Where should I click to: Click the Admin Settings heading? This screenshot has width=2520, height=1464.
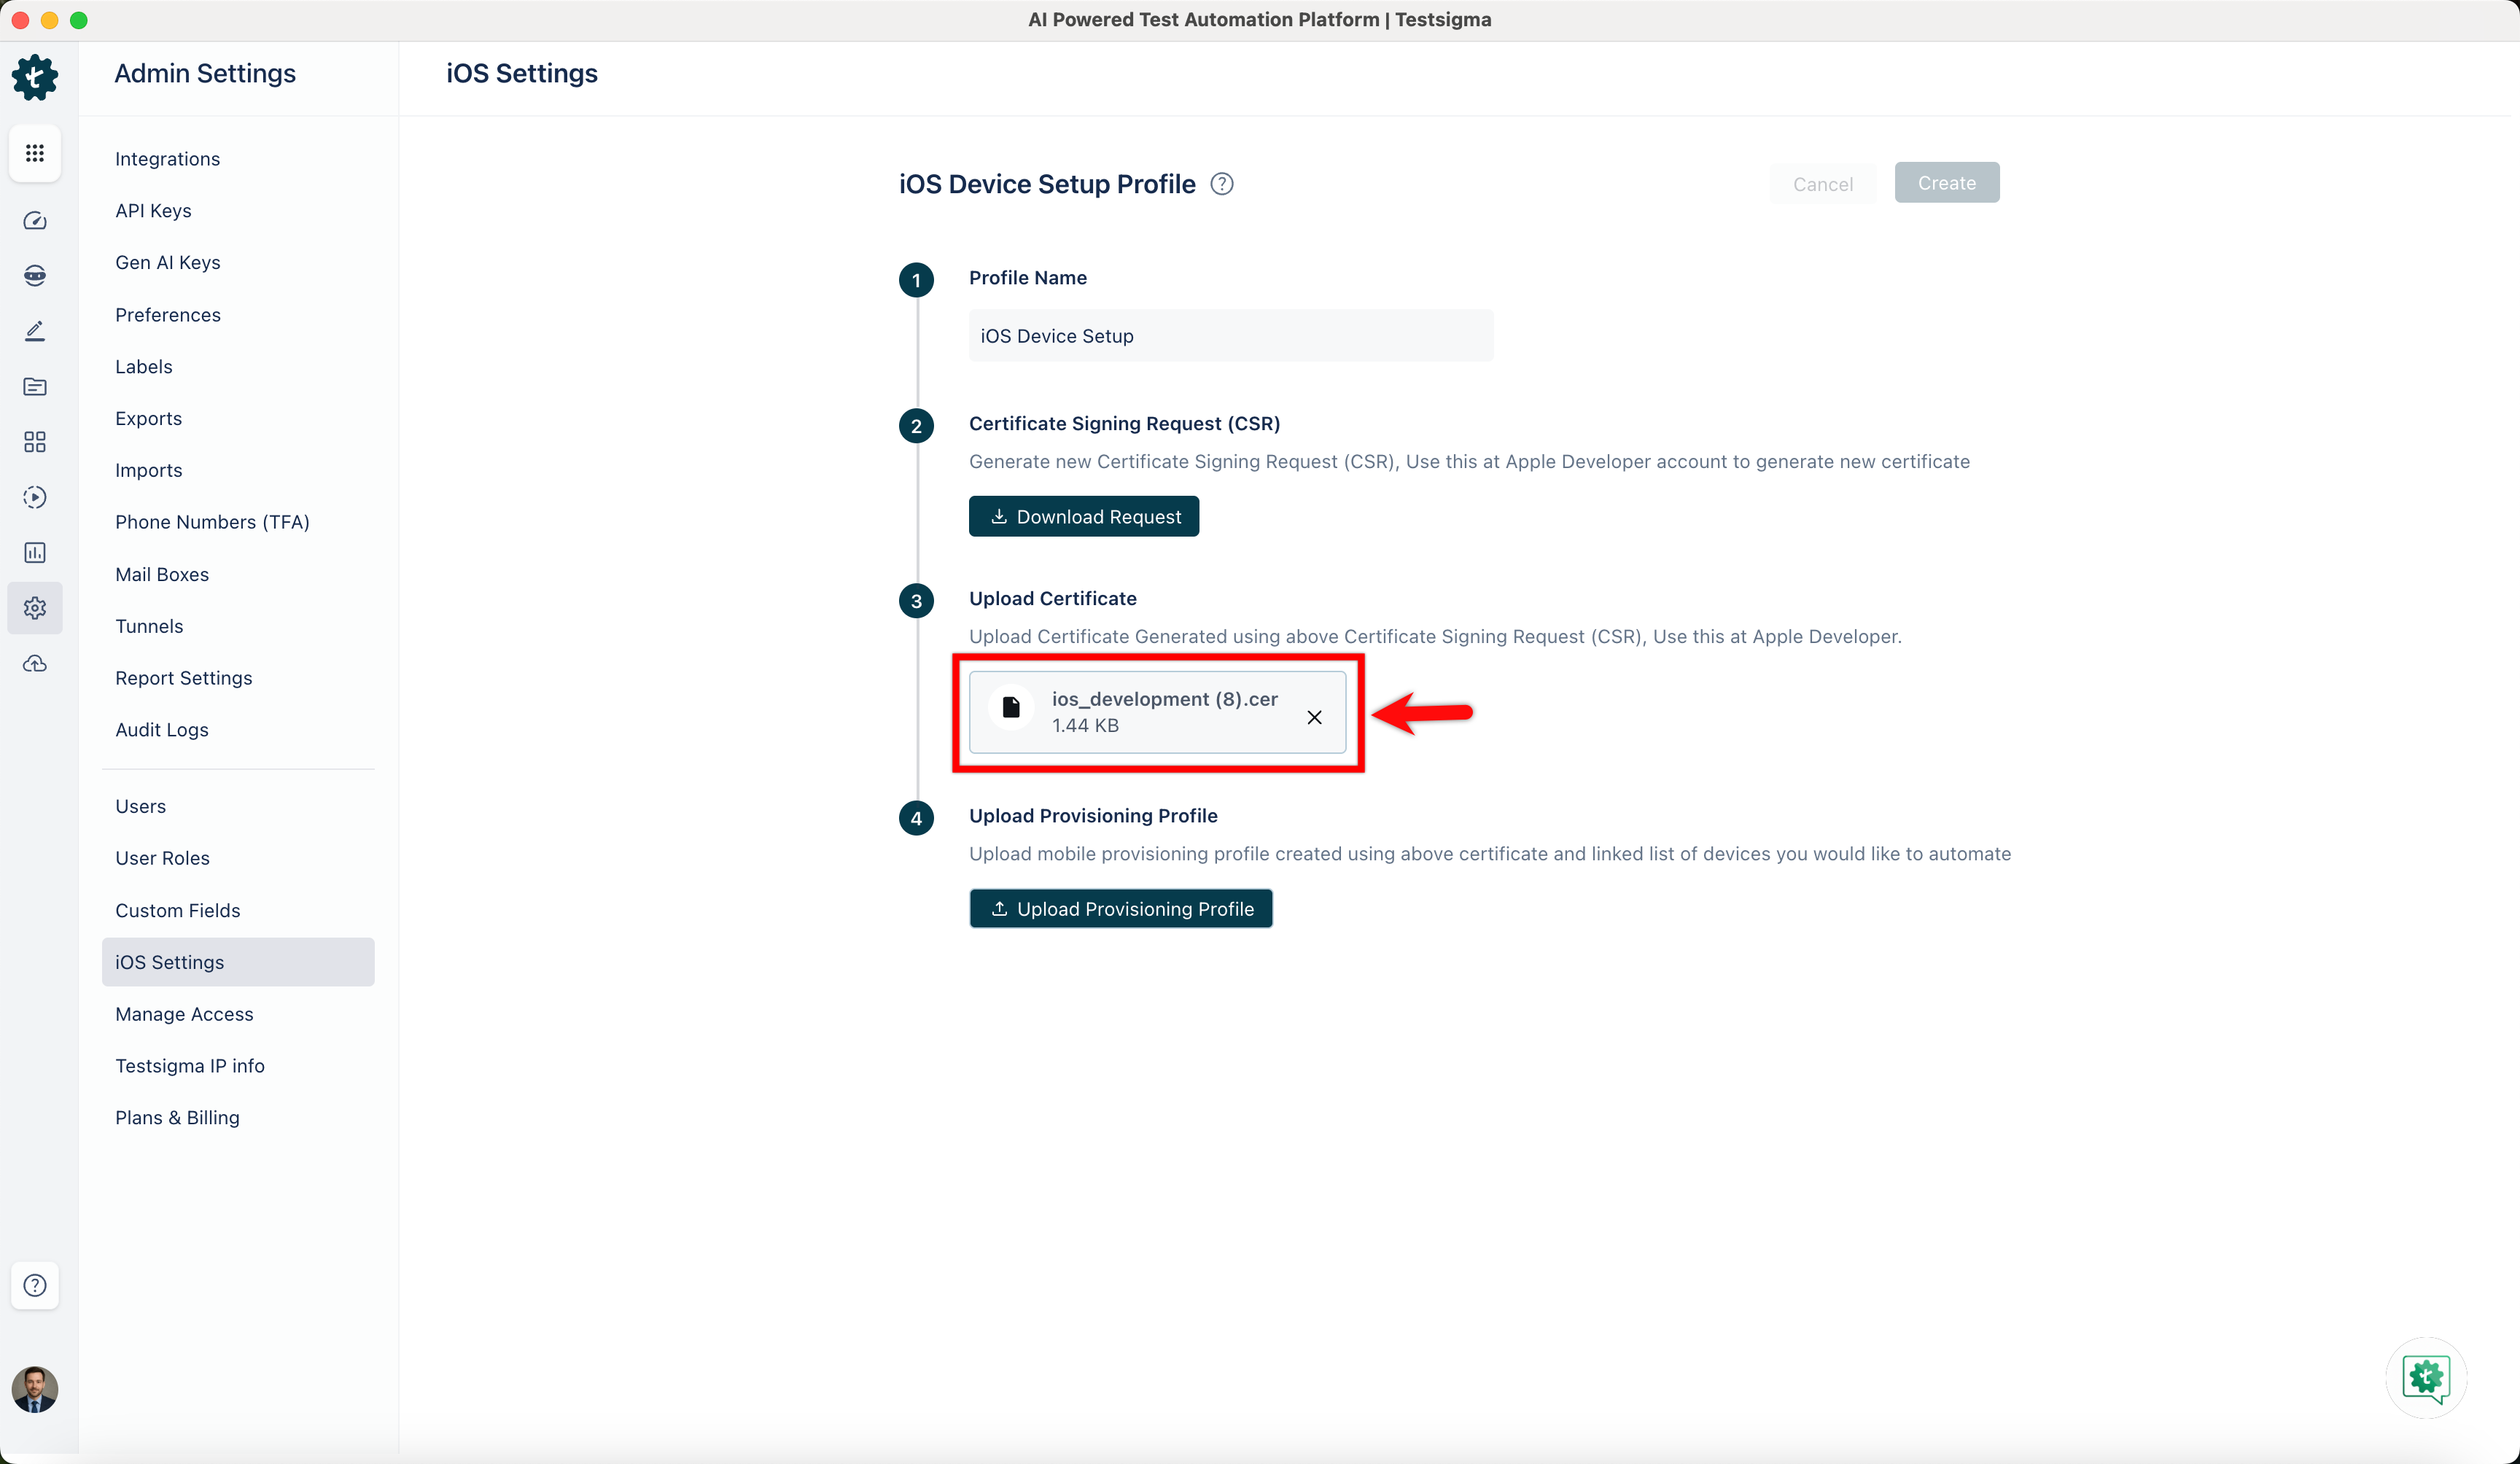[x=205, y=74]
